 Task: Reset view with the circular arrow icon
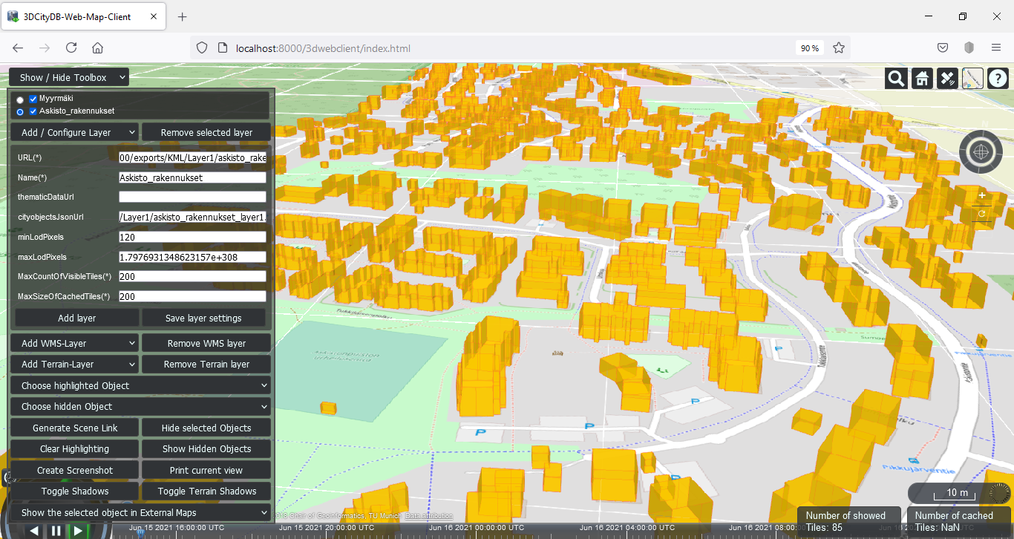[x=981, y=214]
